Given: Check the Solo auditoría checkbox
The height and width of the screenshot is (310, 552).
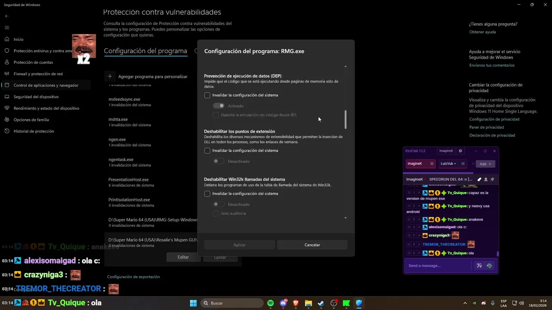Looking at the screenshot, I should 216,214.
